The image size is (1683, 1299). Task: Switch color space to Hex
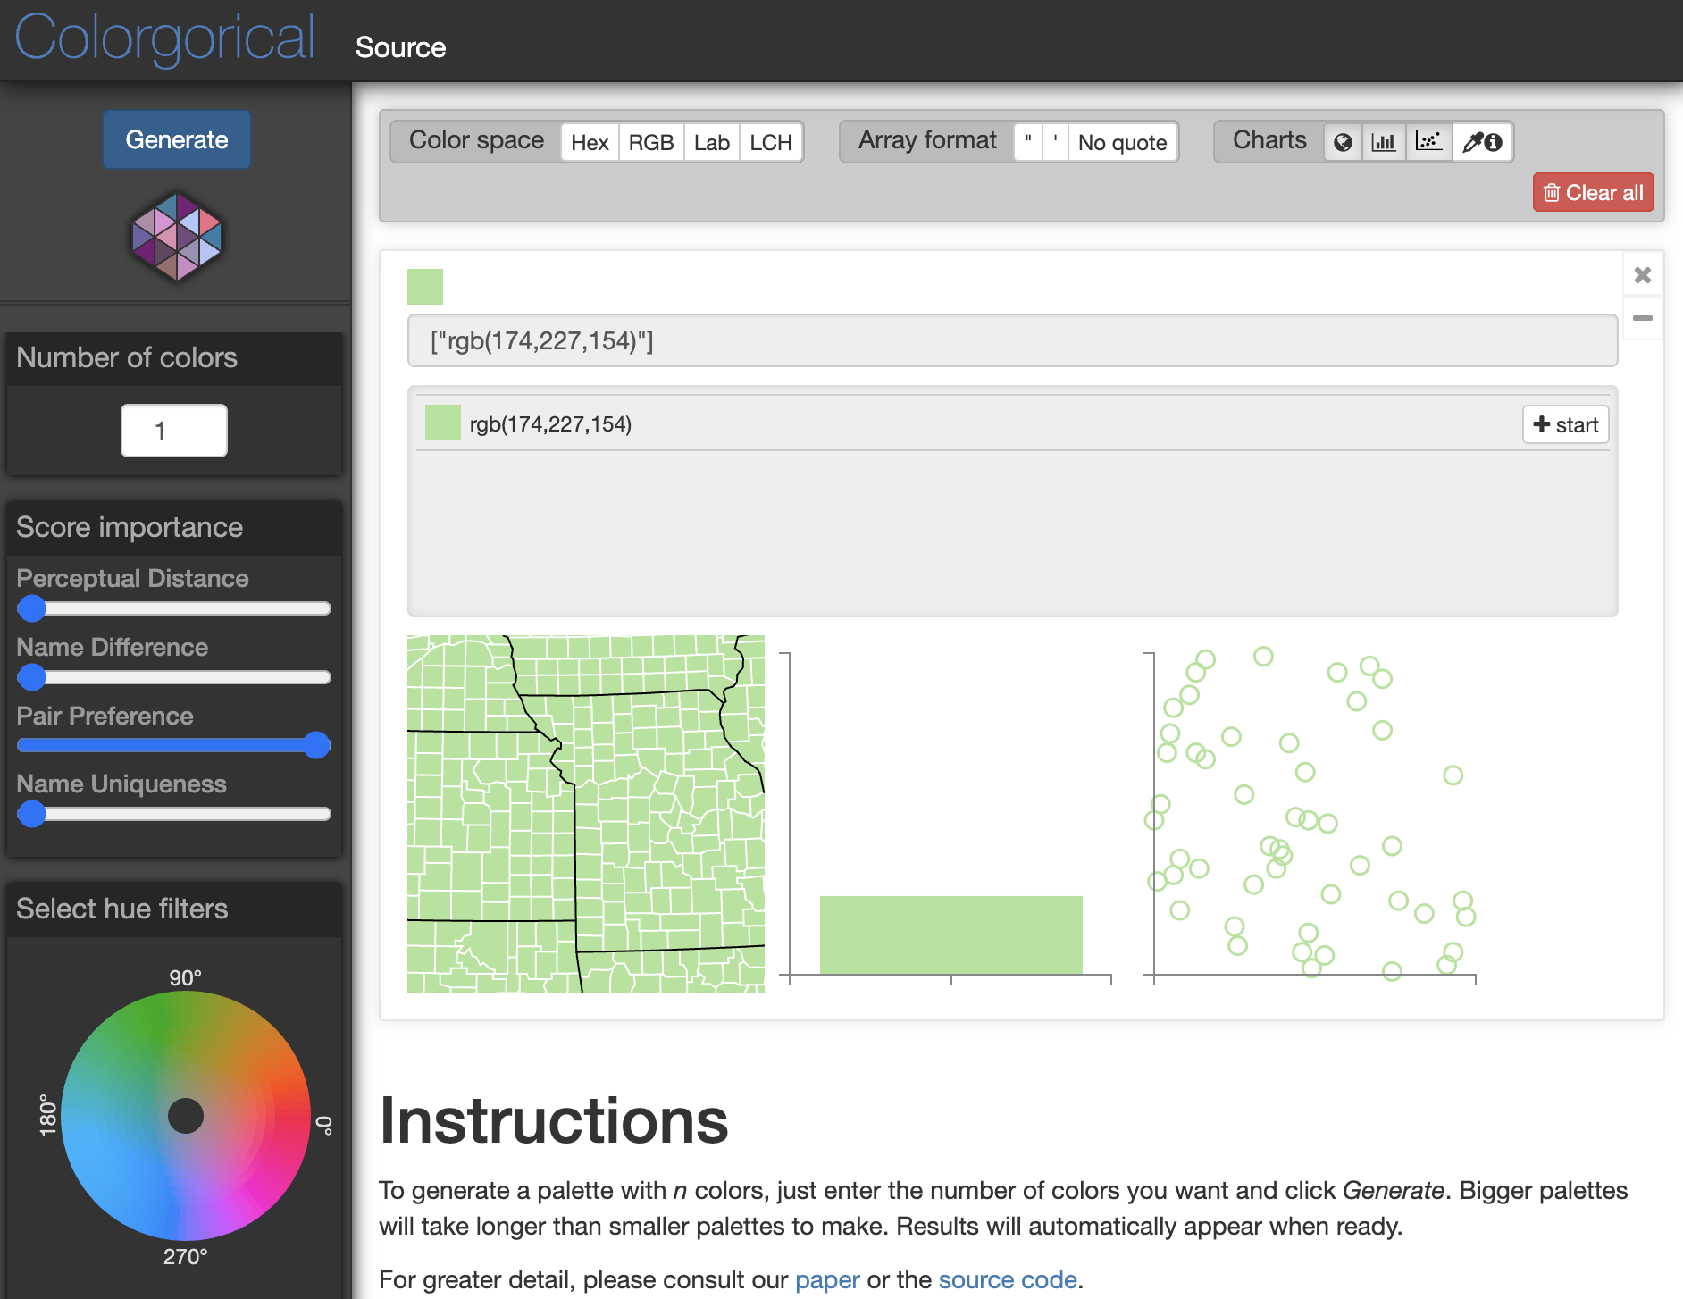590,142
